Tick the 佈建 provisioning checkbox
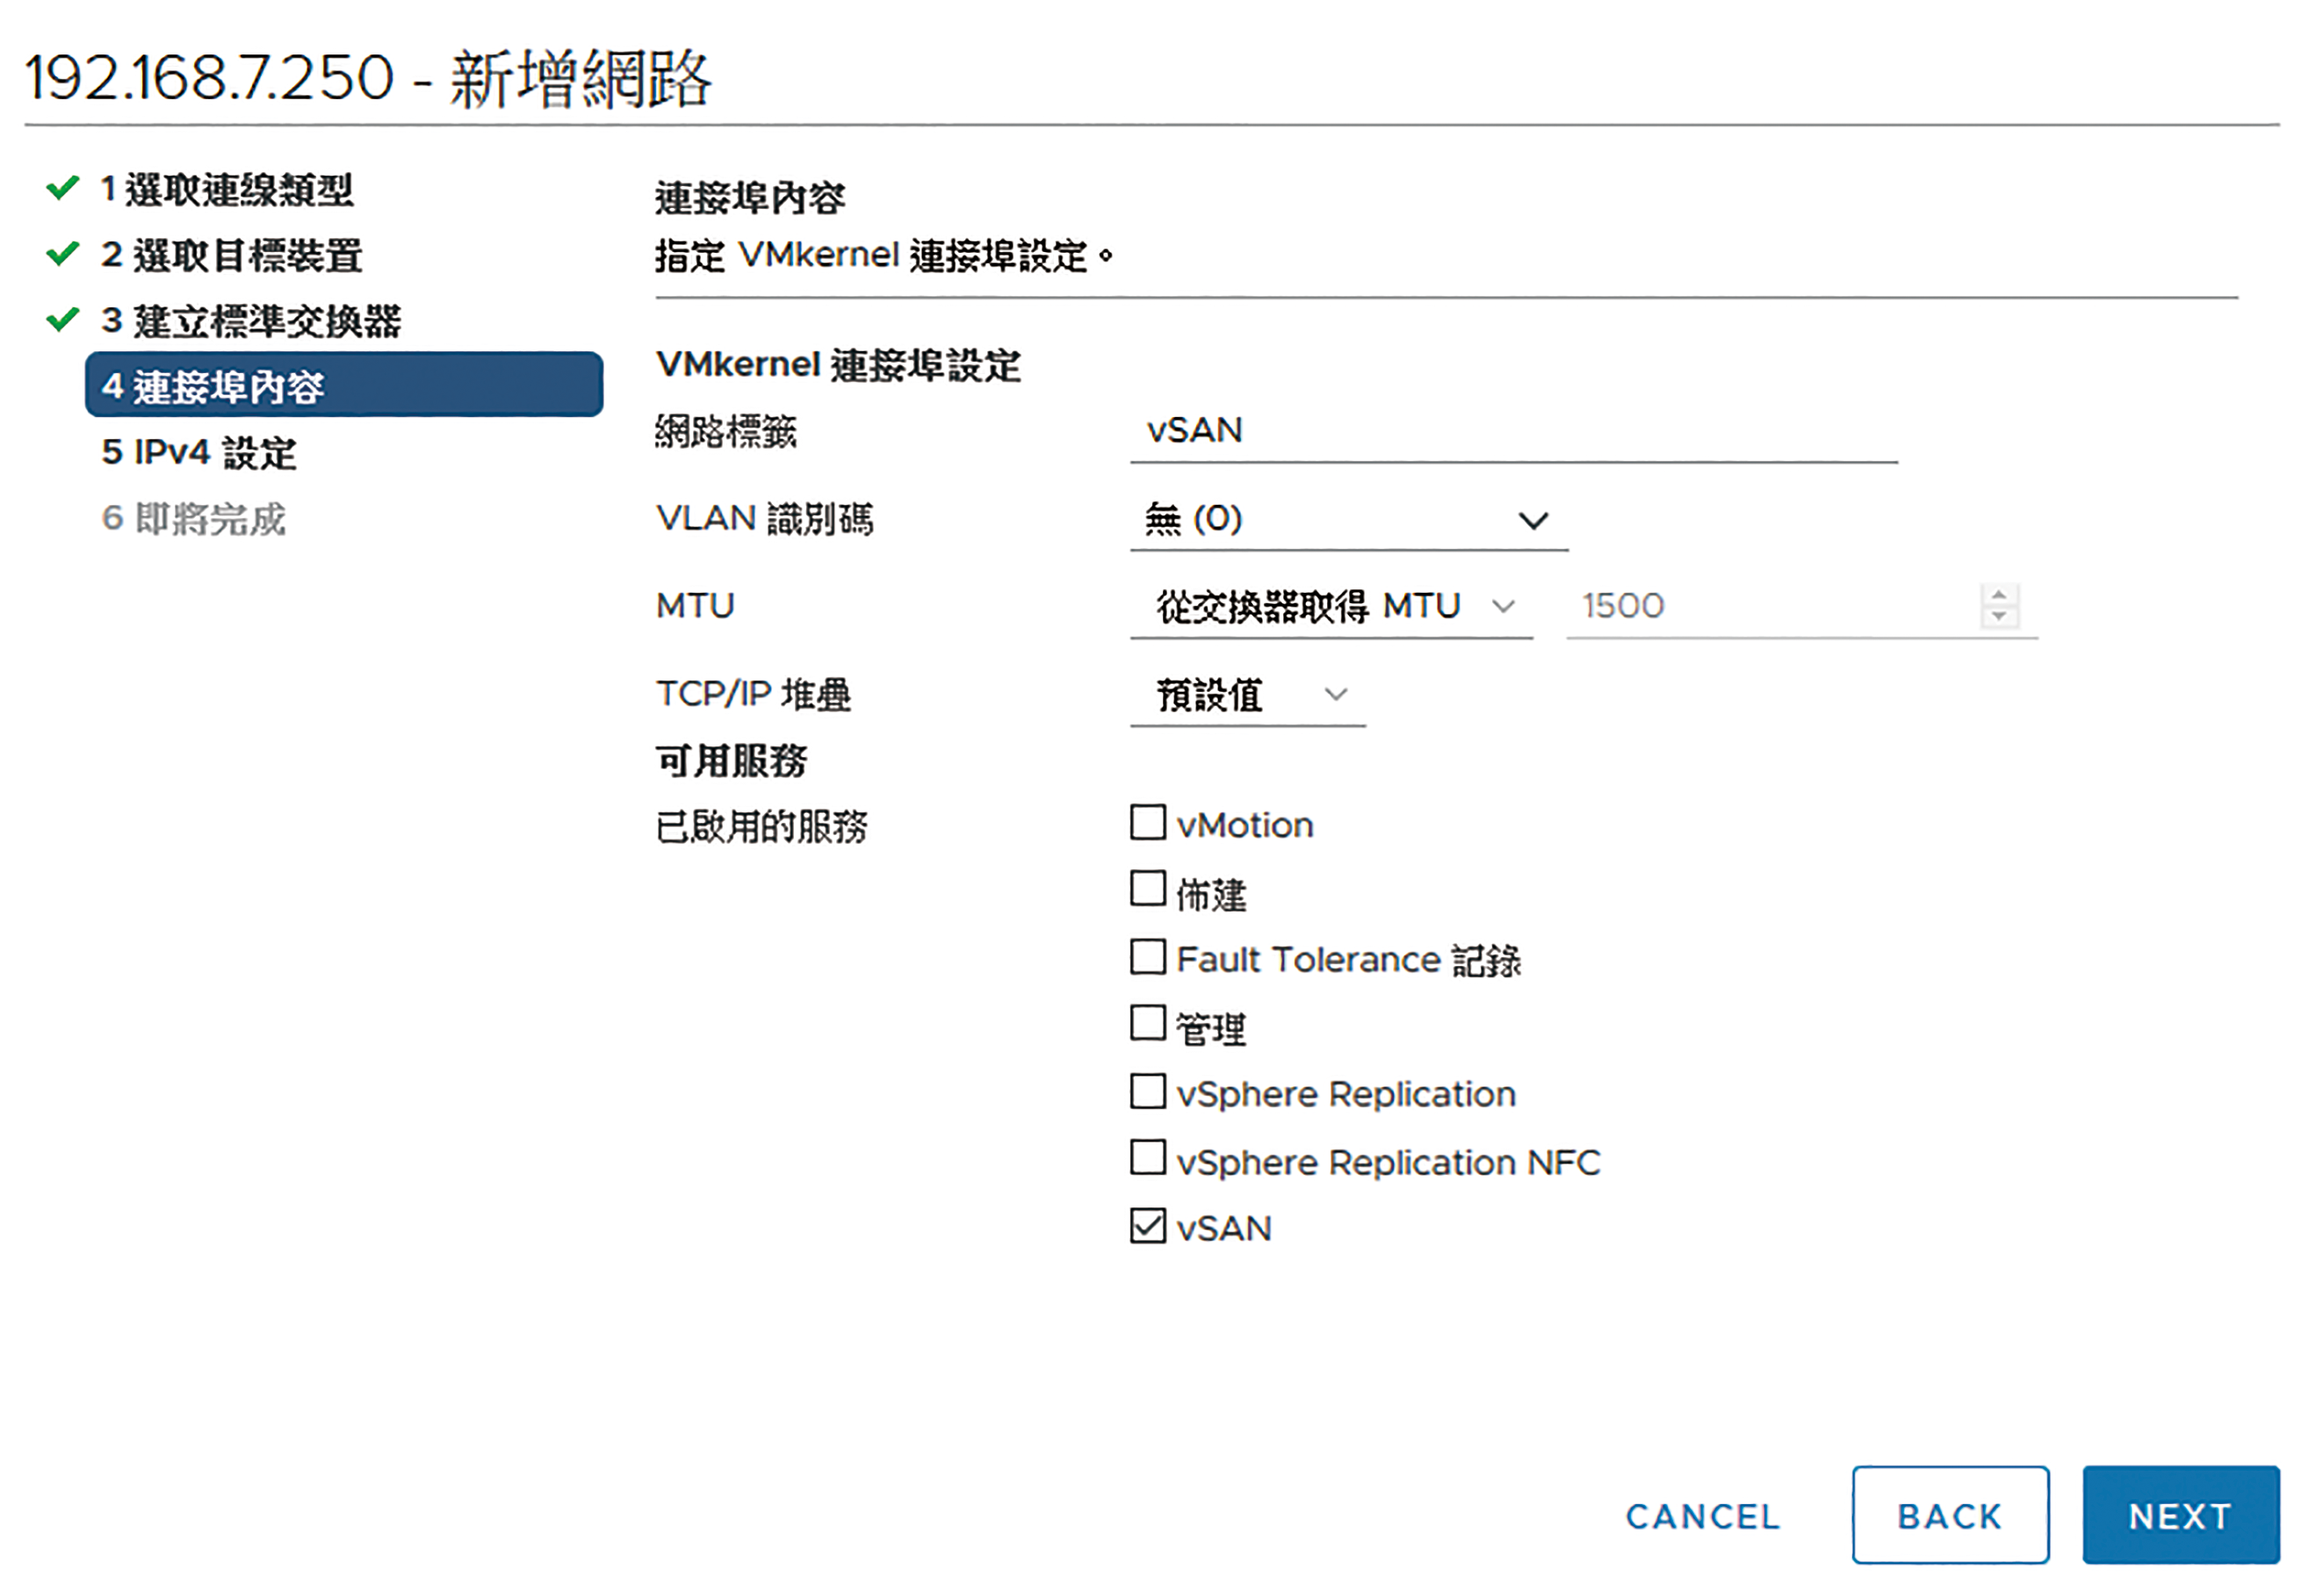2308x1592 pixels. (x=1148, y=888)
